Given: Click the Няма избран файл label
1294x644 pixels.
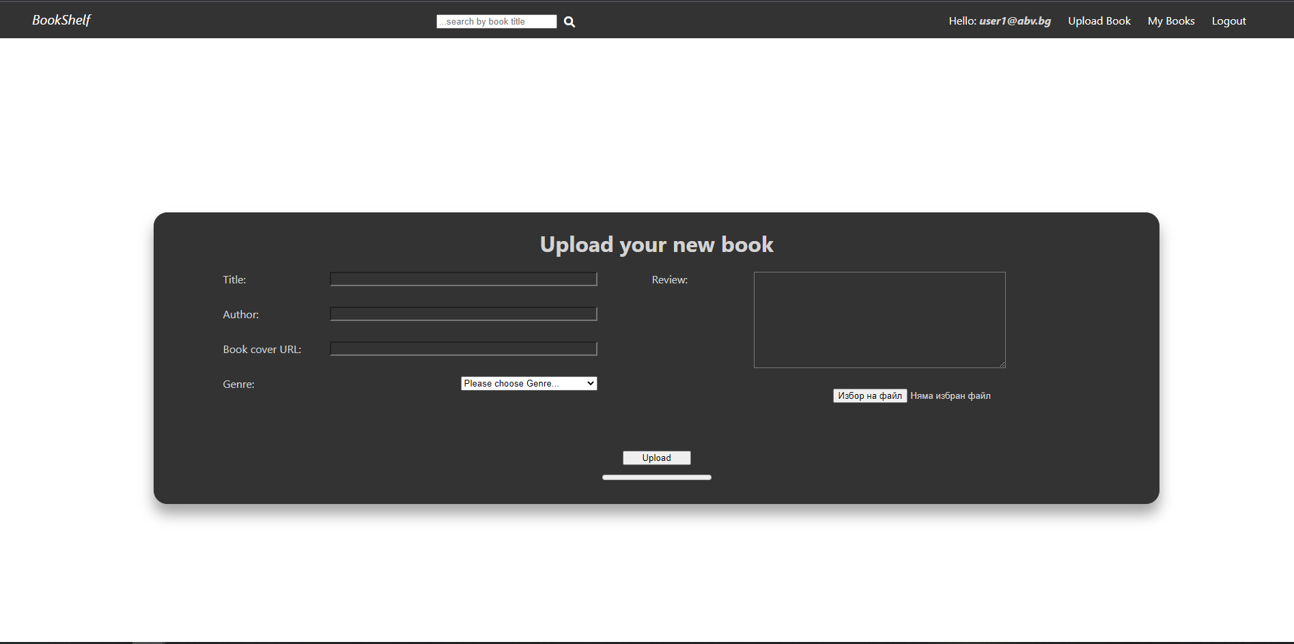Looking at the screenshot, I should pyautogui.click(x=951, y=395).
